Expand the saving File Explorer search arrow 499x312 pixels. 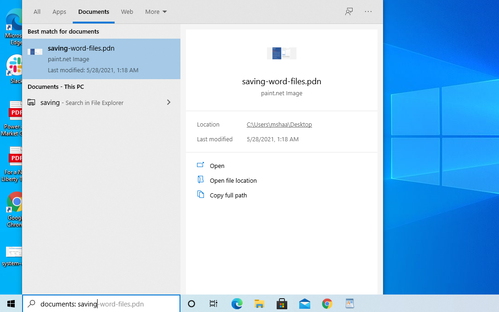click(168, 103)
